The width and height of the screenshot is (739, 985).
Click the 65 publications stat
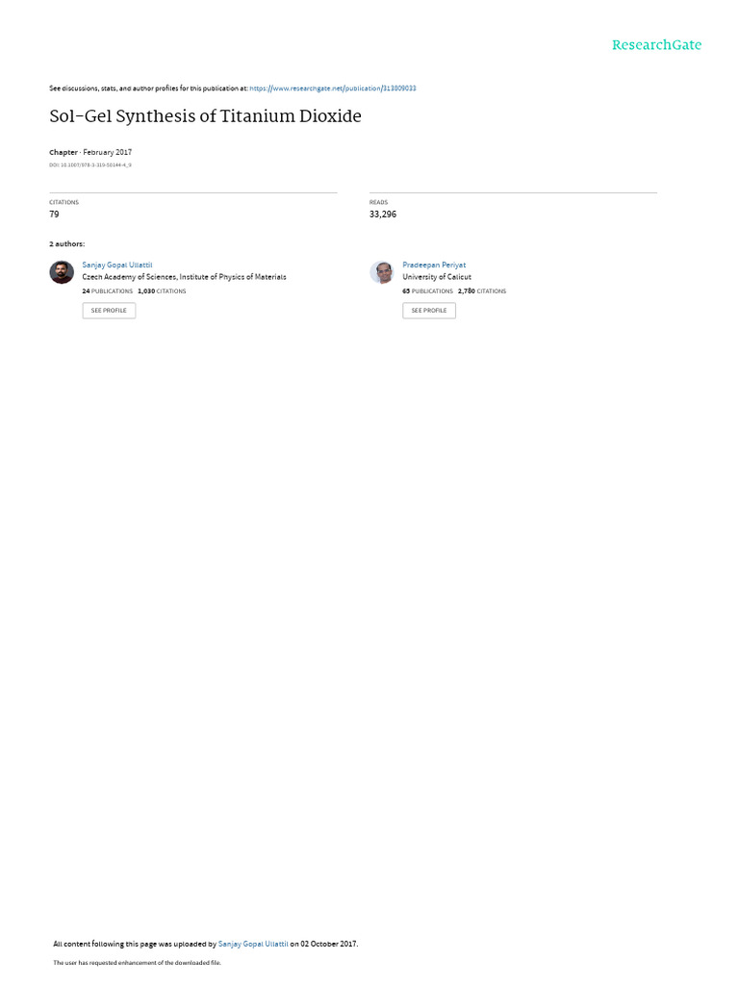[427, 291]
